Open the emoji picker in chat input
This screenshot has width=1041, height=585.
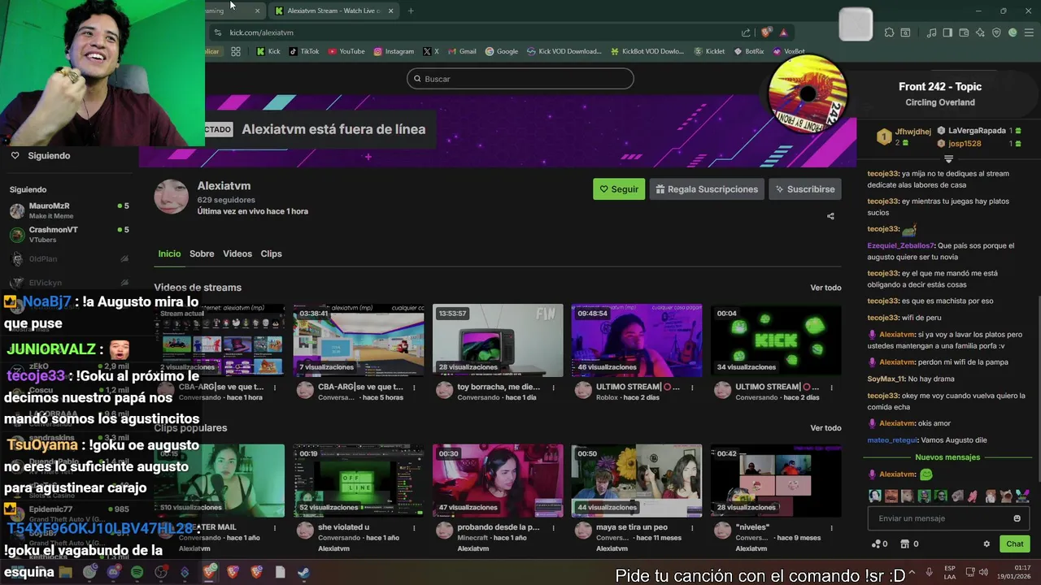click(1017, 518)
